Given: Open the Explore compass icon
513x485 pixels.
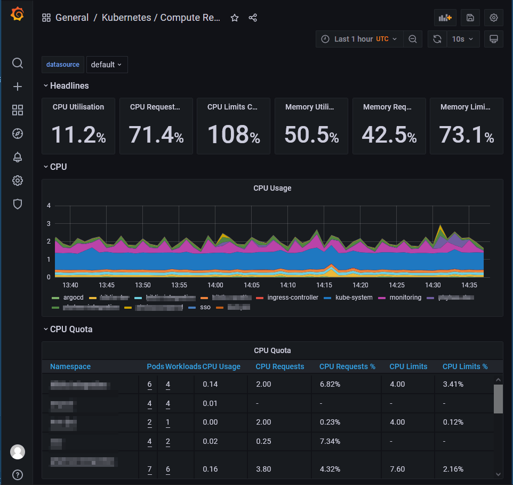Looking at the screenshot, I should [18, 134].
